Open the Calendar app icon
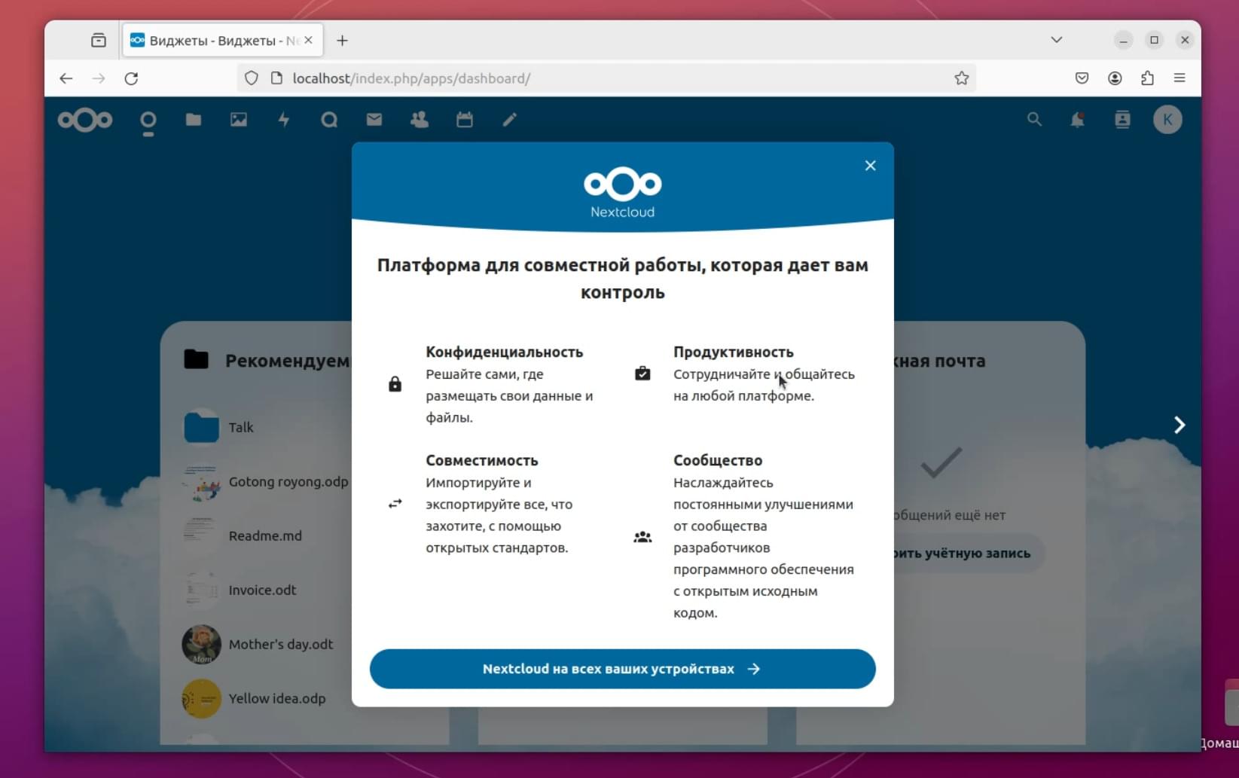The image size is (1239, 778). coord(465,119)
